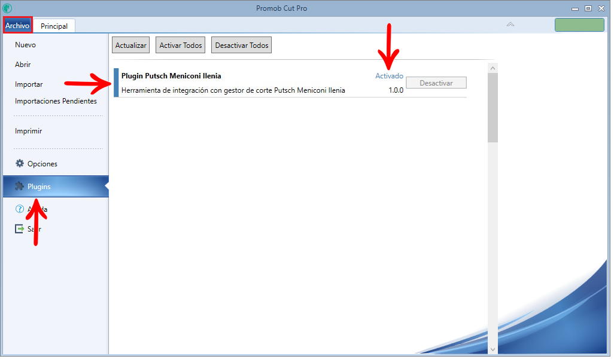Click the Plugins puzzle piece icon
The height and width of the screenshot is (362, 614).
20,186
